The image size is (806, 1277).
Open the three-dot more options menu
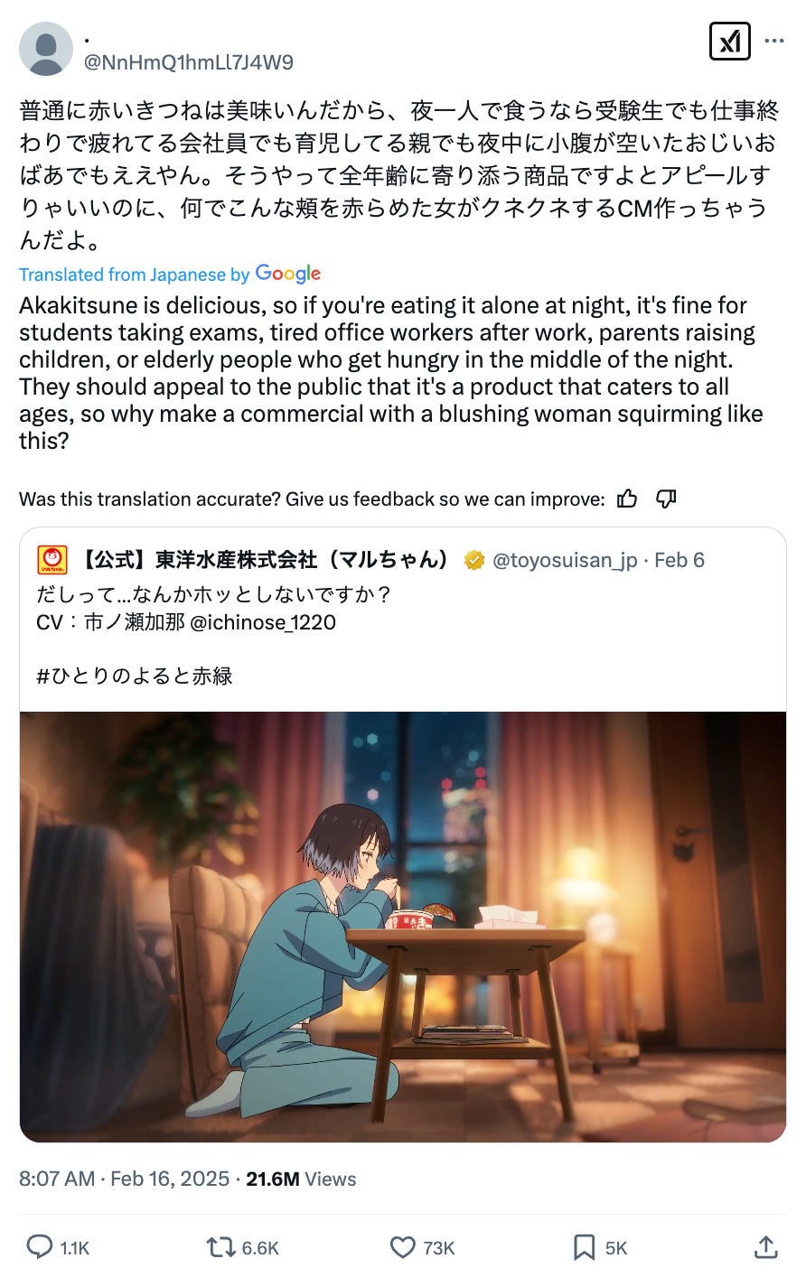[774, 41]
